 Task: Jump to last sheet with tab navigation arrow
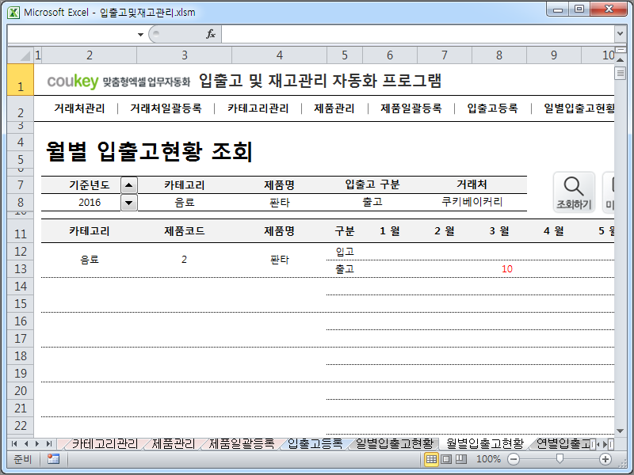click(x=49, y=444)
